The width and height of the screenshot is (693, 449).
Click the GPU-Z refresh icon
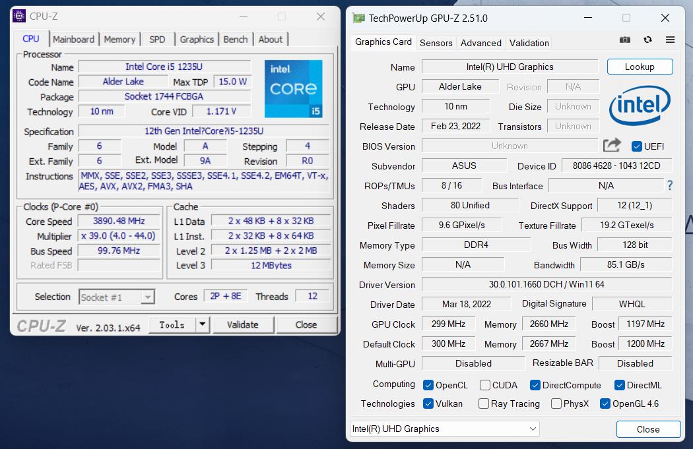[x=647, y=40]
